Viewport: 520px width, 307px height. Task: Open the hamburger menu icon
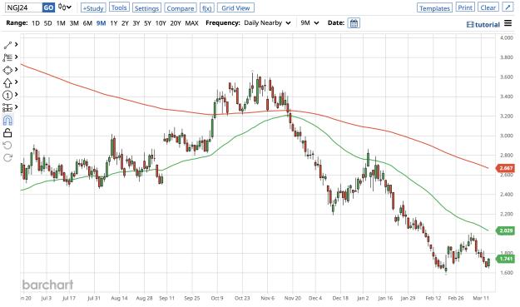(508, 23)
